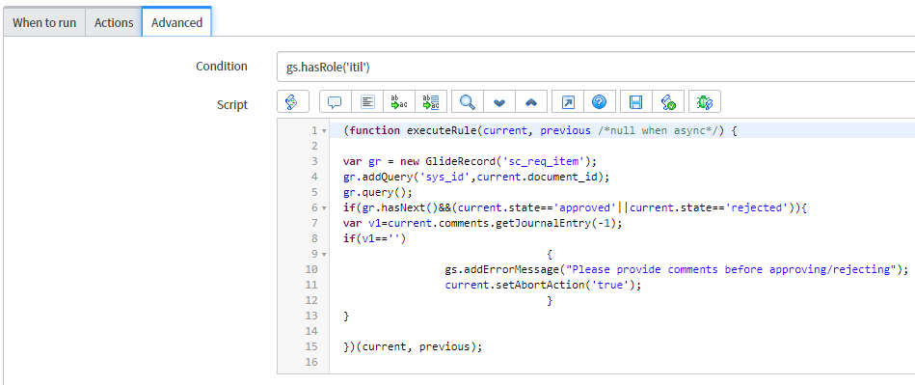This screenshot has height=385, width=915.
Task: Click "if(v1=='')" on line 8
Action: (x=375, y=239)
